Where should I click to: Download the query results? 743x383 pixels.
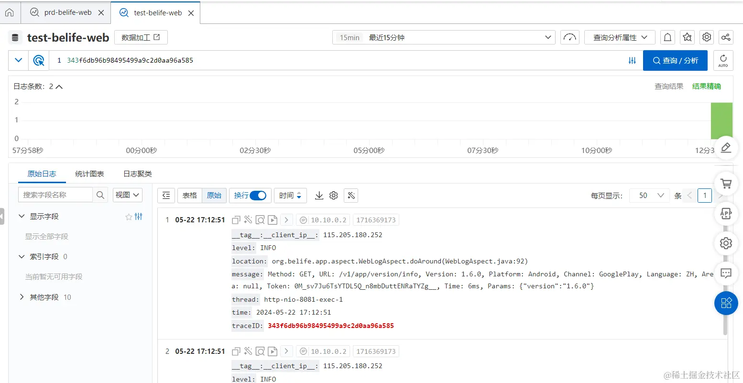click(319, 195)
